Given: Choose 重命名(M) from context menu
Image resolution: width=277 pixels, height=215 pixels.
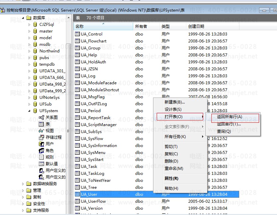Looking at the screenshot, I should coord(180,168).
